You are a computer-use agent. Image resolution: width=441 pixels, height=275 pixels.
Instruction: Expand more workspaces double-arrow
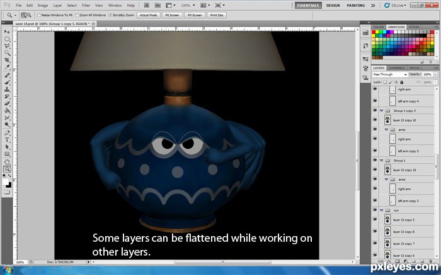point(373,5)
